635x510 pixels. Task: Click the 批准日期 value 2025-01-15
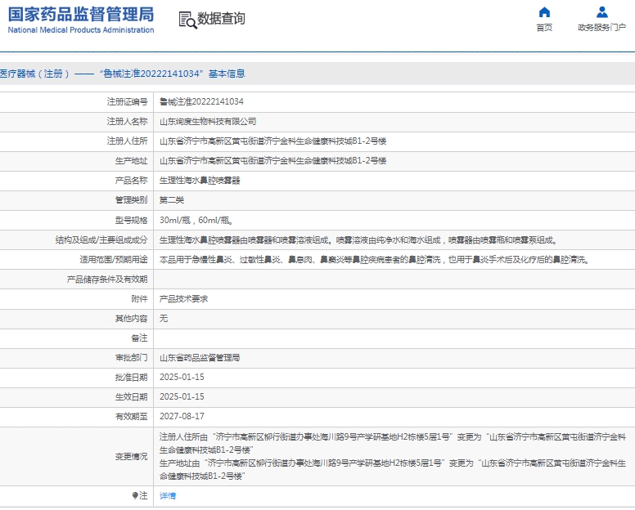(182, 377)
